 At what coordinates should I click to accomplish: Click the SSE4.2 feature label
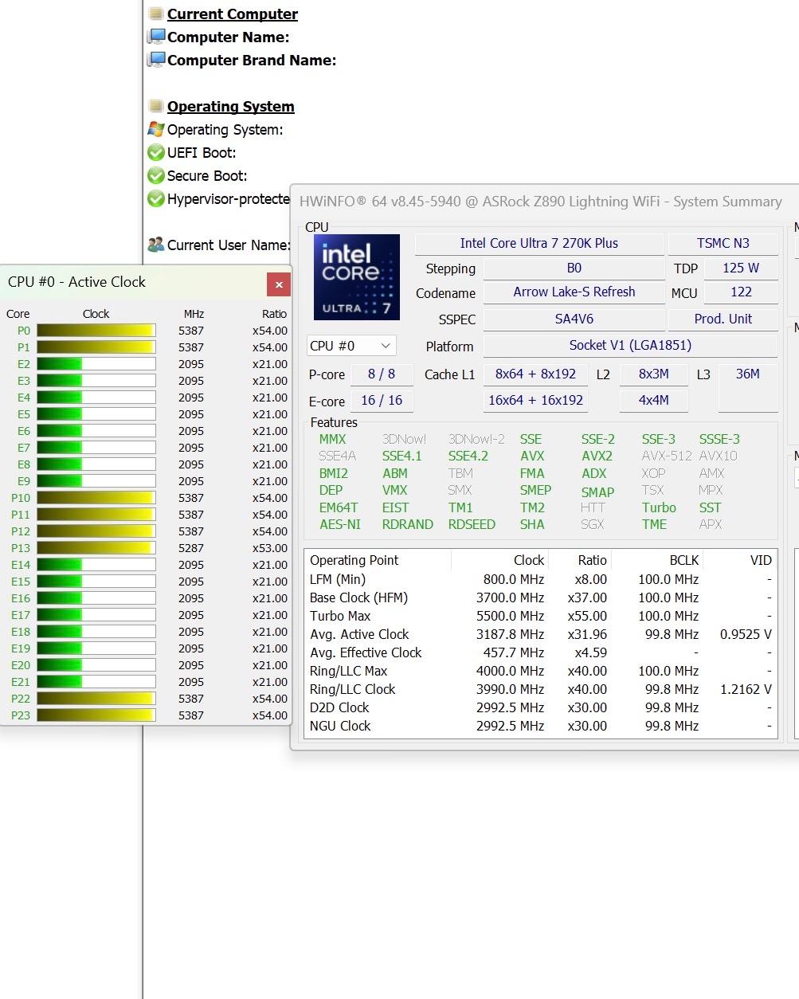pos(468,456)
